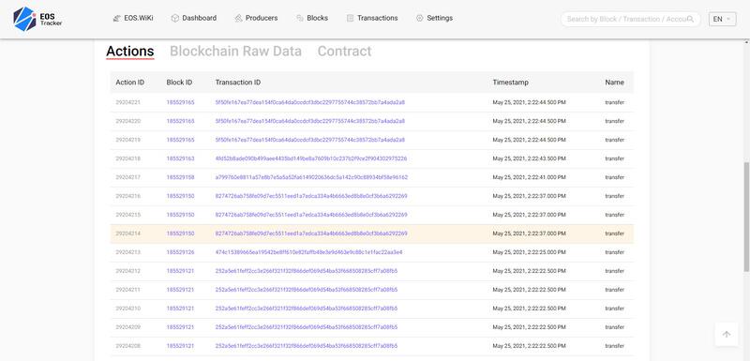Viewport: 750px width, 361px height.
Task: Switch to the Contract tab
Action: pyautogui.click(x=344, y=52)
